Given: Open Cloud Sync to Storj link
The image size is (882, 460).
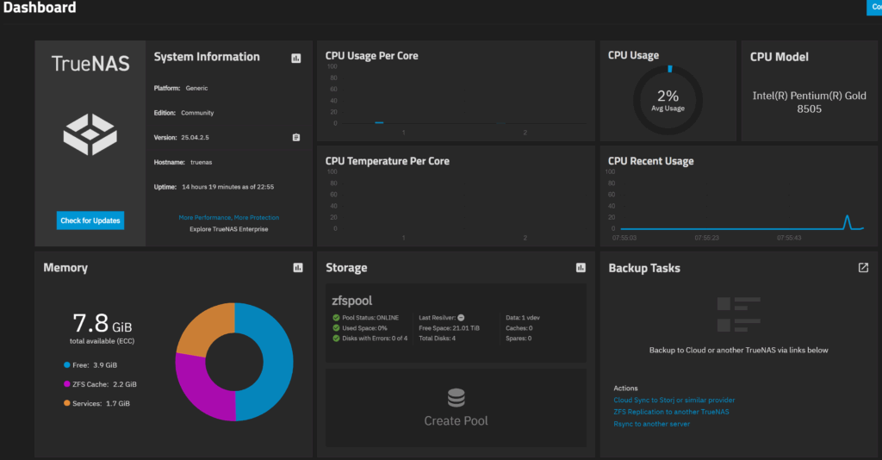Looking at the screenshot, I should pos(674,400).
